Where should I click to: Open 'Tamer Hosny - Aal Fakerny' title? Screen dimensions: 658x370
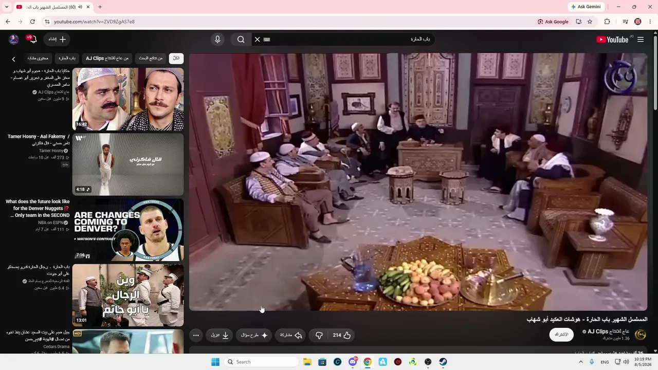tap(39, 140)
